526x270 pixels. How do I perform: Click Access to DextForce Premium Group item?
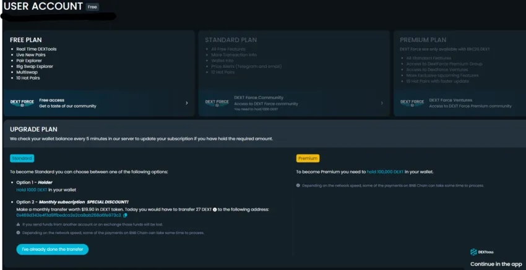[x=444, y=64]
